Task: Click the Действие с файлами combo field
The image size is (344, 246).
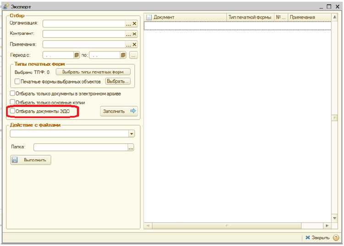Action: 69,134
